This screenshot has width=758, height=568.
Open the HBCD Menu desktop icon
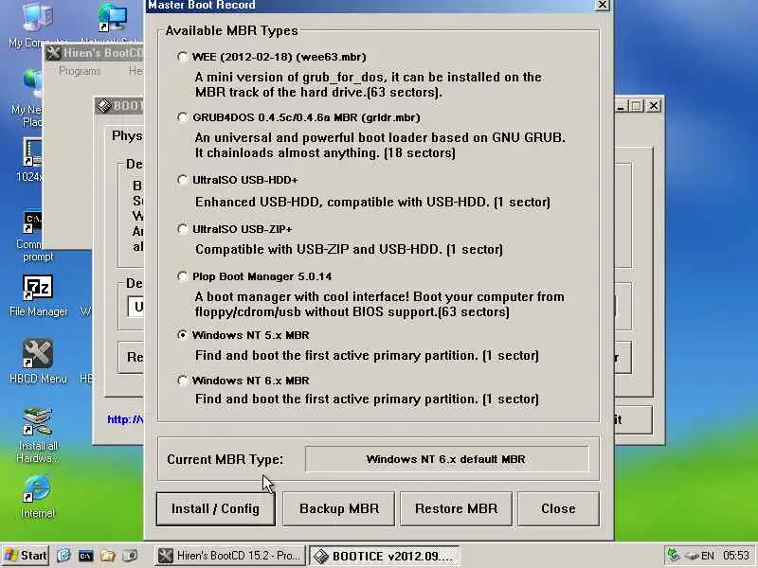38,362
